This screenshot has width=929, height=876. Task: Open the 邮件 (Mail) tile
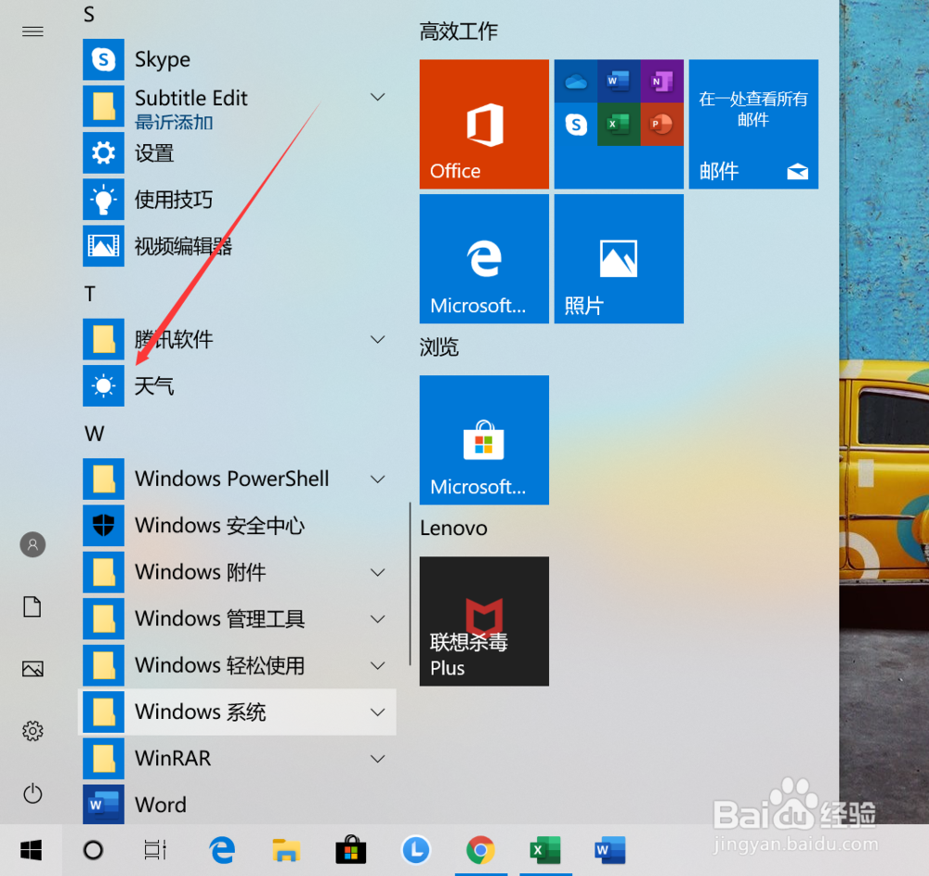coord(753,124)
